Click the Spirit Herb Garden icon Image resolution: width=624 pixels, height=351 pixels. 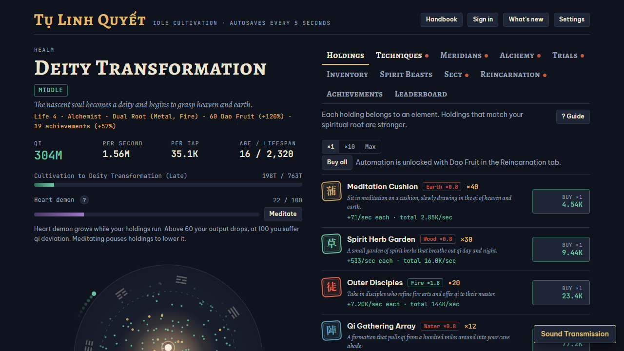pyautogui.click(x=331, y=244)
